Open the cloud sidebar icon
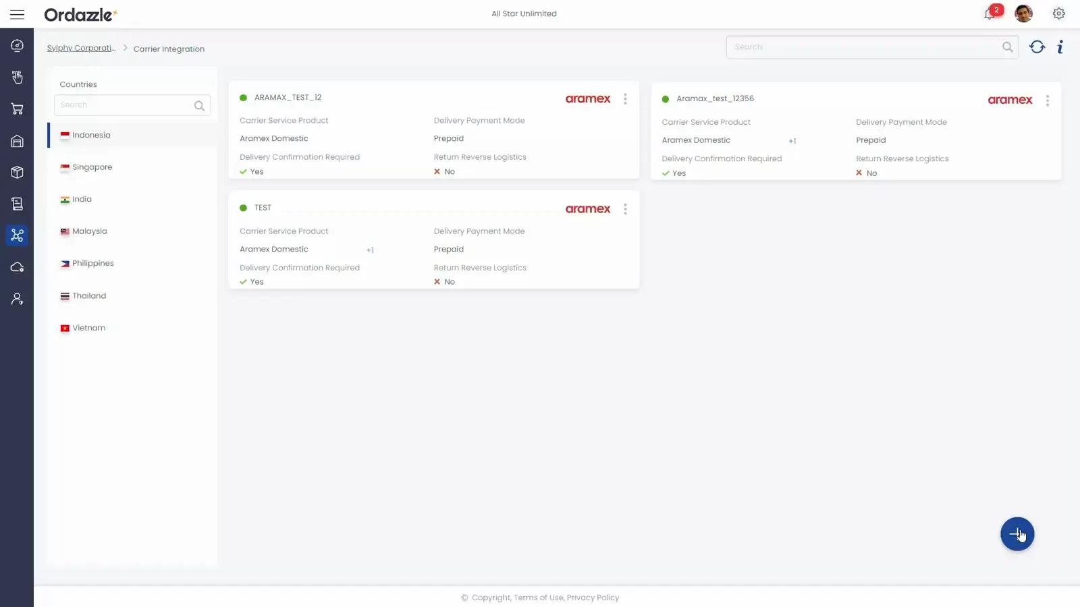This screenshot has height=607, width=1080. 17,267
